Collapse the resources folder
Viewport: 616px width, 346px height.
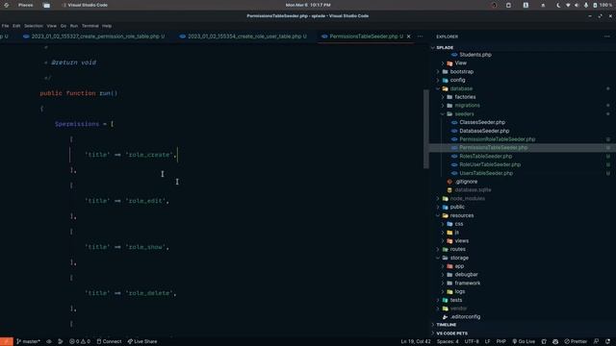tap(438, 215)
